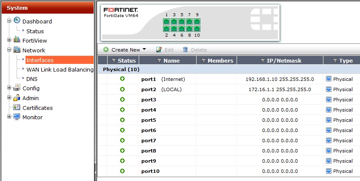360x181 pixels.
Task: Open Dashboard Status page
Action: [35, 31]
